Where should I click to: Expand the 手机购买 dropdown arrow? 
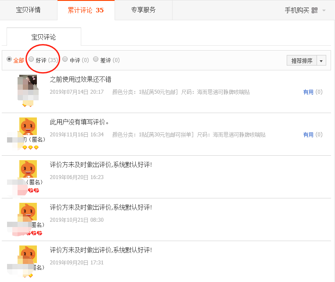click(x=324, y=11)
